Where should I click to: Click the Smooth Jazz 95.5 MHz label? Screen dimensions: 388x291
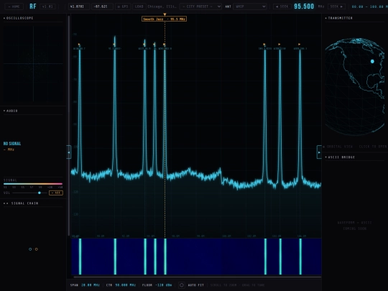[164, 19]
